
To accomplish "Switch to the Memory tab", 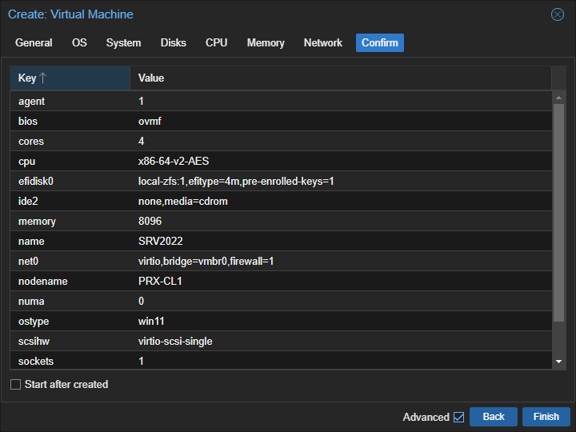I will 266,42.
